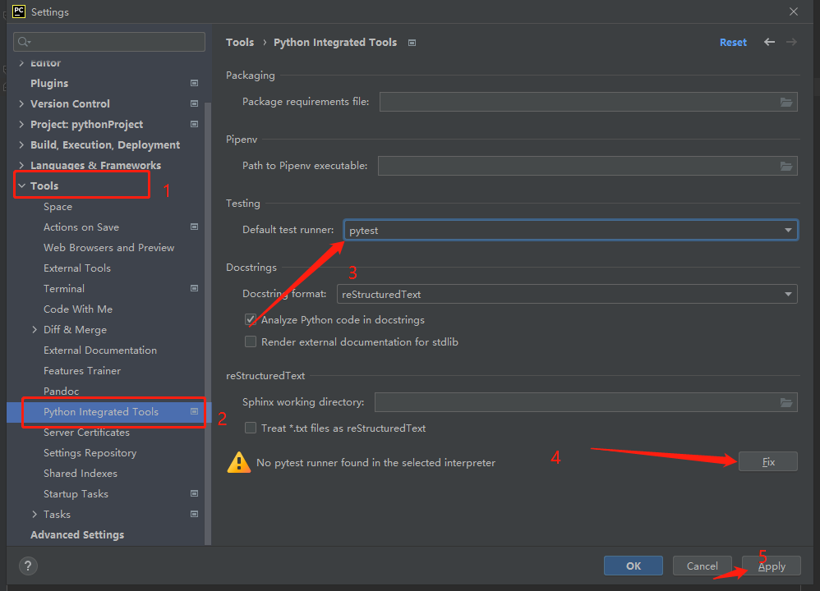This screenshot has width=820, height=591.
Task: Focus the Path to Pipenv executable field
Action: (x=587, y=166)
